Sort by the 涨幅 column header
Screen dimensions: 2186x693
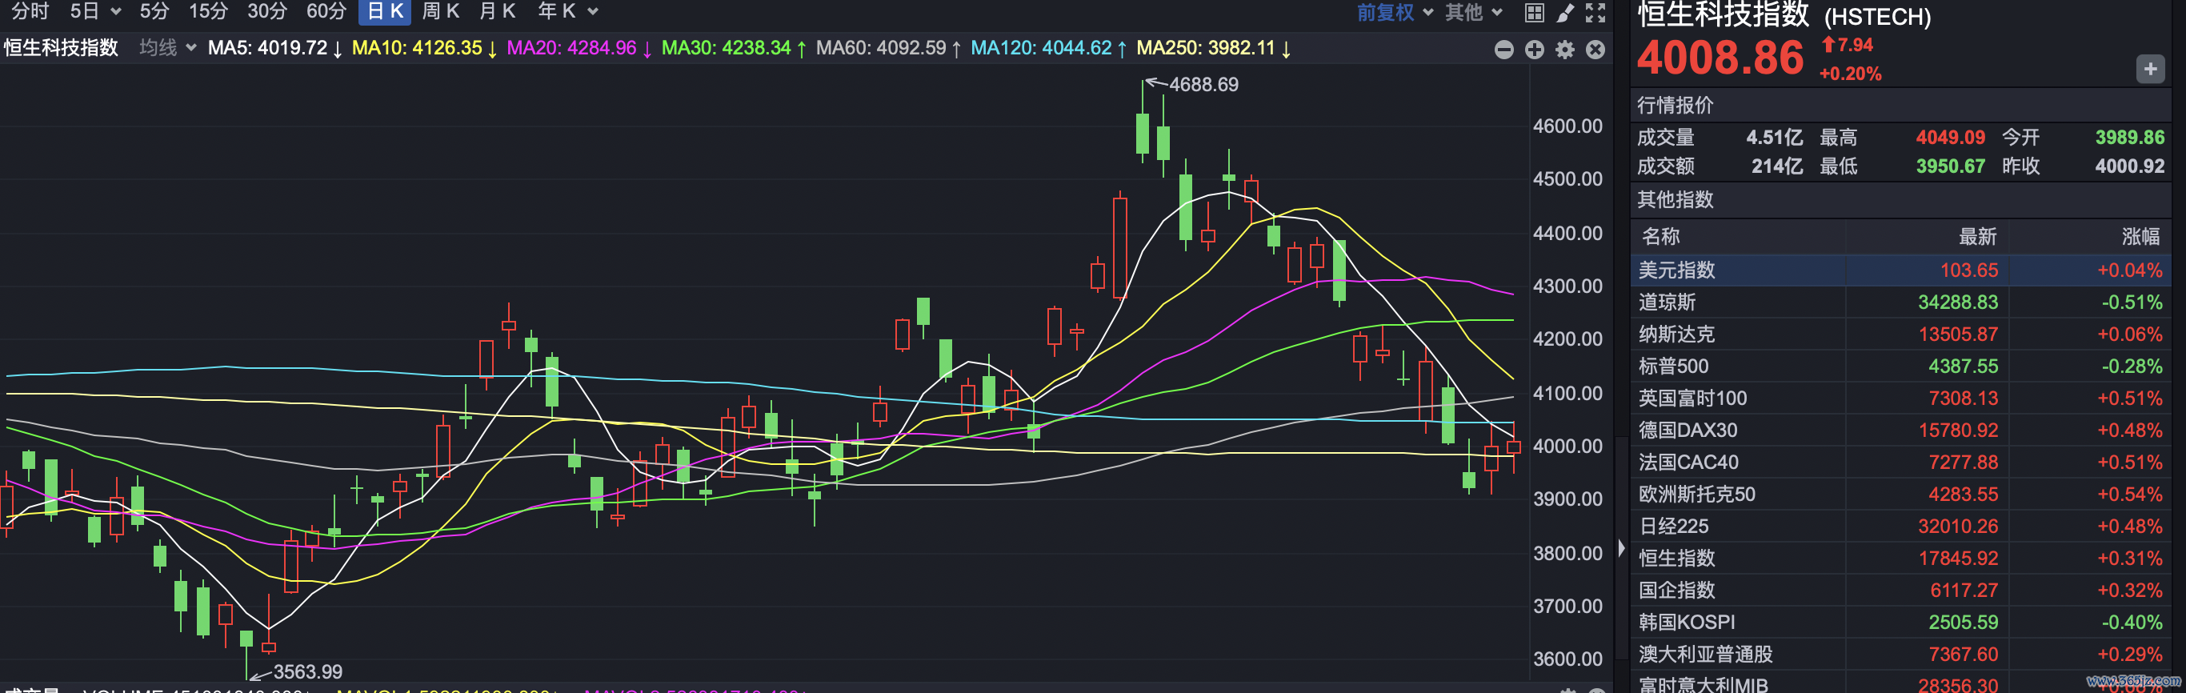pyautogui.click(x=2141, y=237)
